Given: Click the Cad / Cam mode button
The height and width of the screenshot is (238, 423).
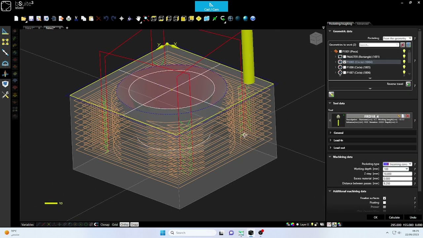Looking at the screenshot, I should [x=211, y=6].
